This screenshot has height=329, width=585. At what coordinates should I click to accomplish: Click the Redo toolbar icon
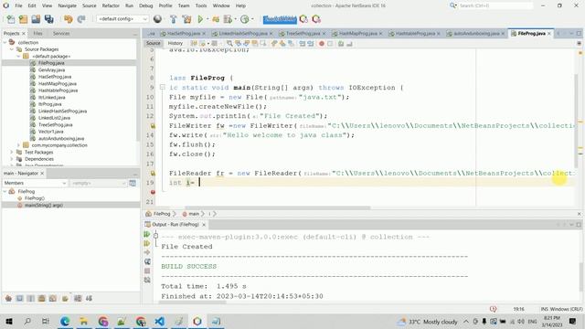pyautogui.click(x=81, y=19)
